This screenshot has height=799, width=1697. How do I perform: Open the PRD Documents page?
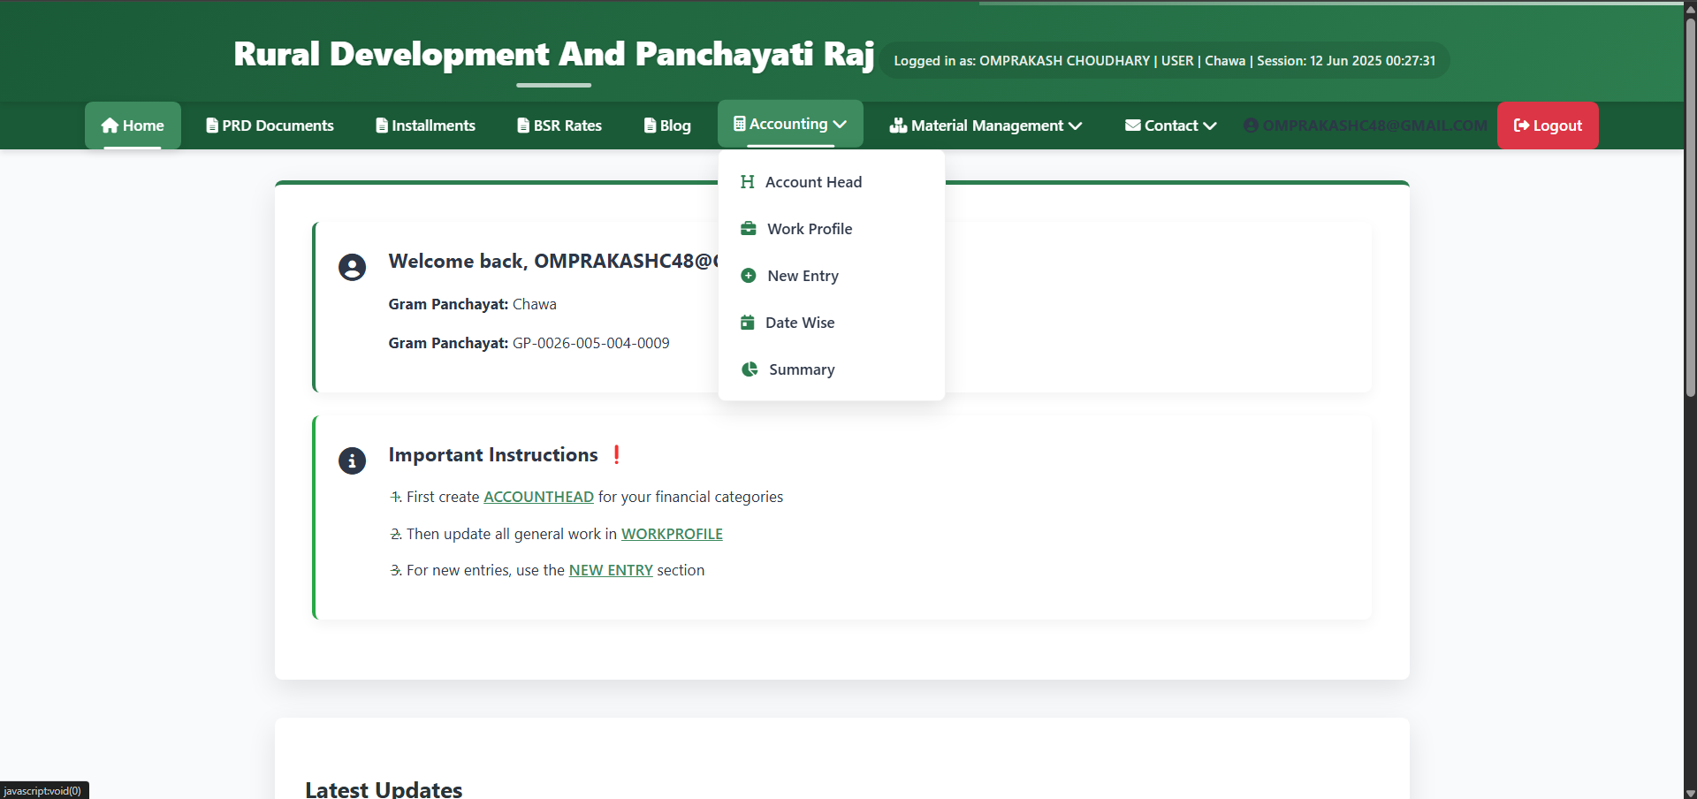[270, 126]
